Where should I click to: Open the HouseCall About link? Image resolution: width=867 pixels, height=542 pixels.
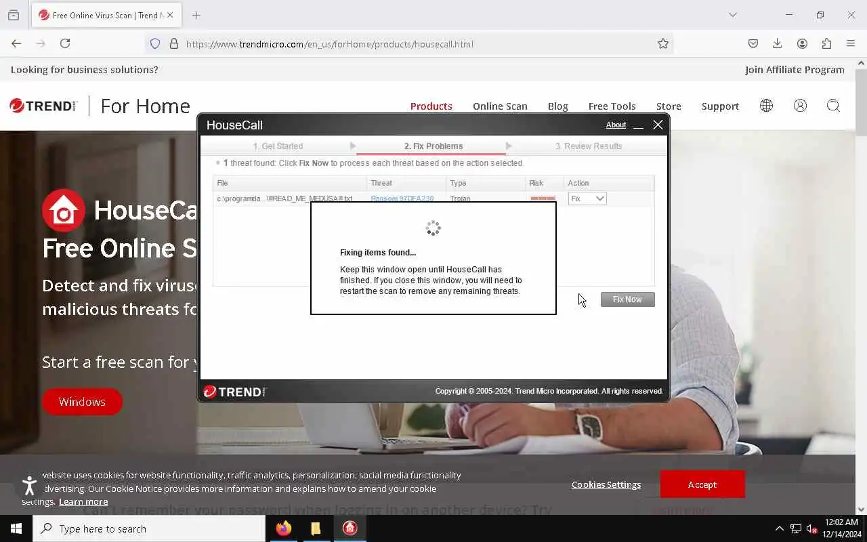pyautogui.click(x=616, y=125)
